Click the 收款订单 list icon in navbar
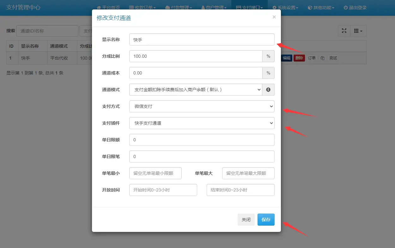 131,7
